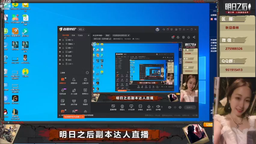Select the 图片 4 source row
Screen dimensions: 256x144
(74, 40)
